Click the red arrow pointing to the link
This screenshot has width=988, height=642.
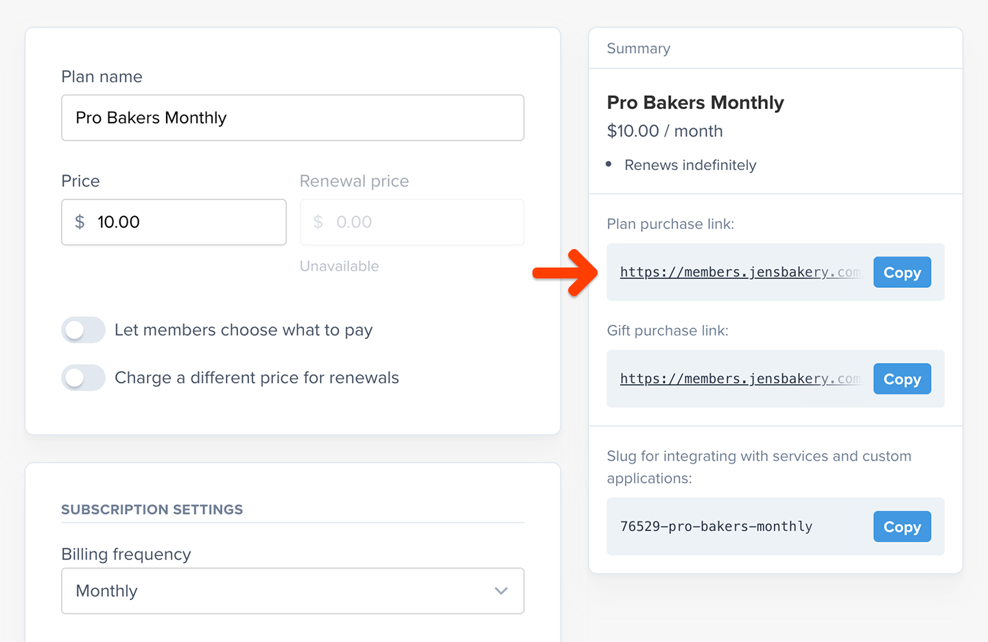565,273
